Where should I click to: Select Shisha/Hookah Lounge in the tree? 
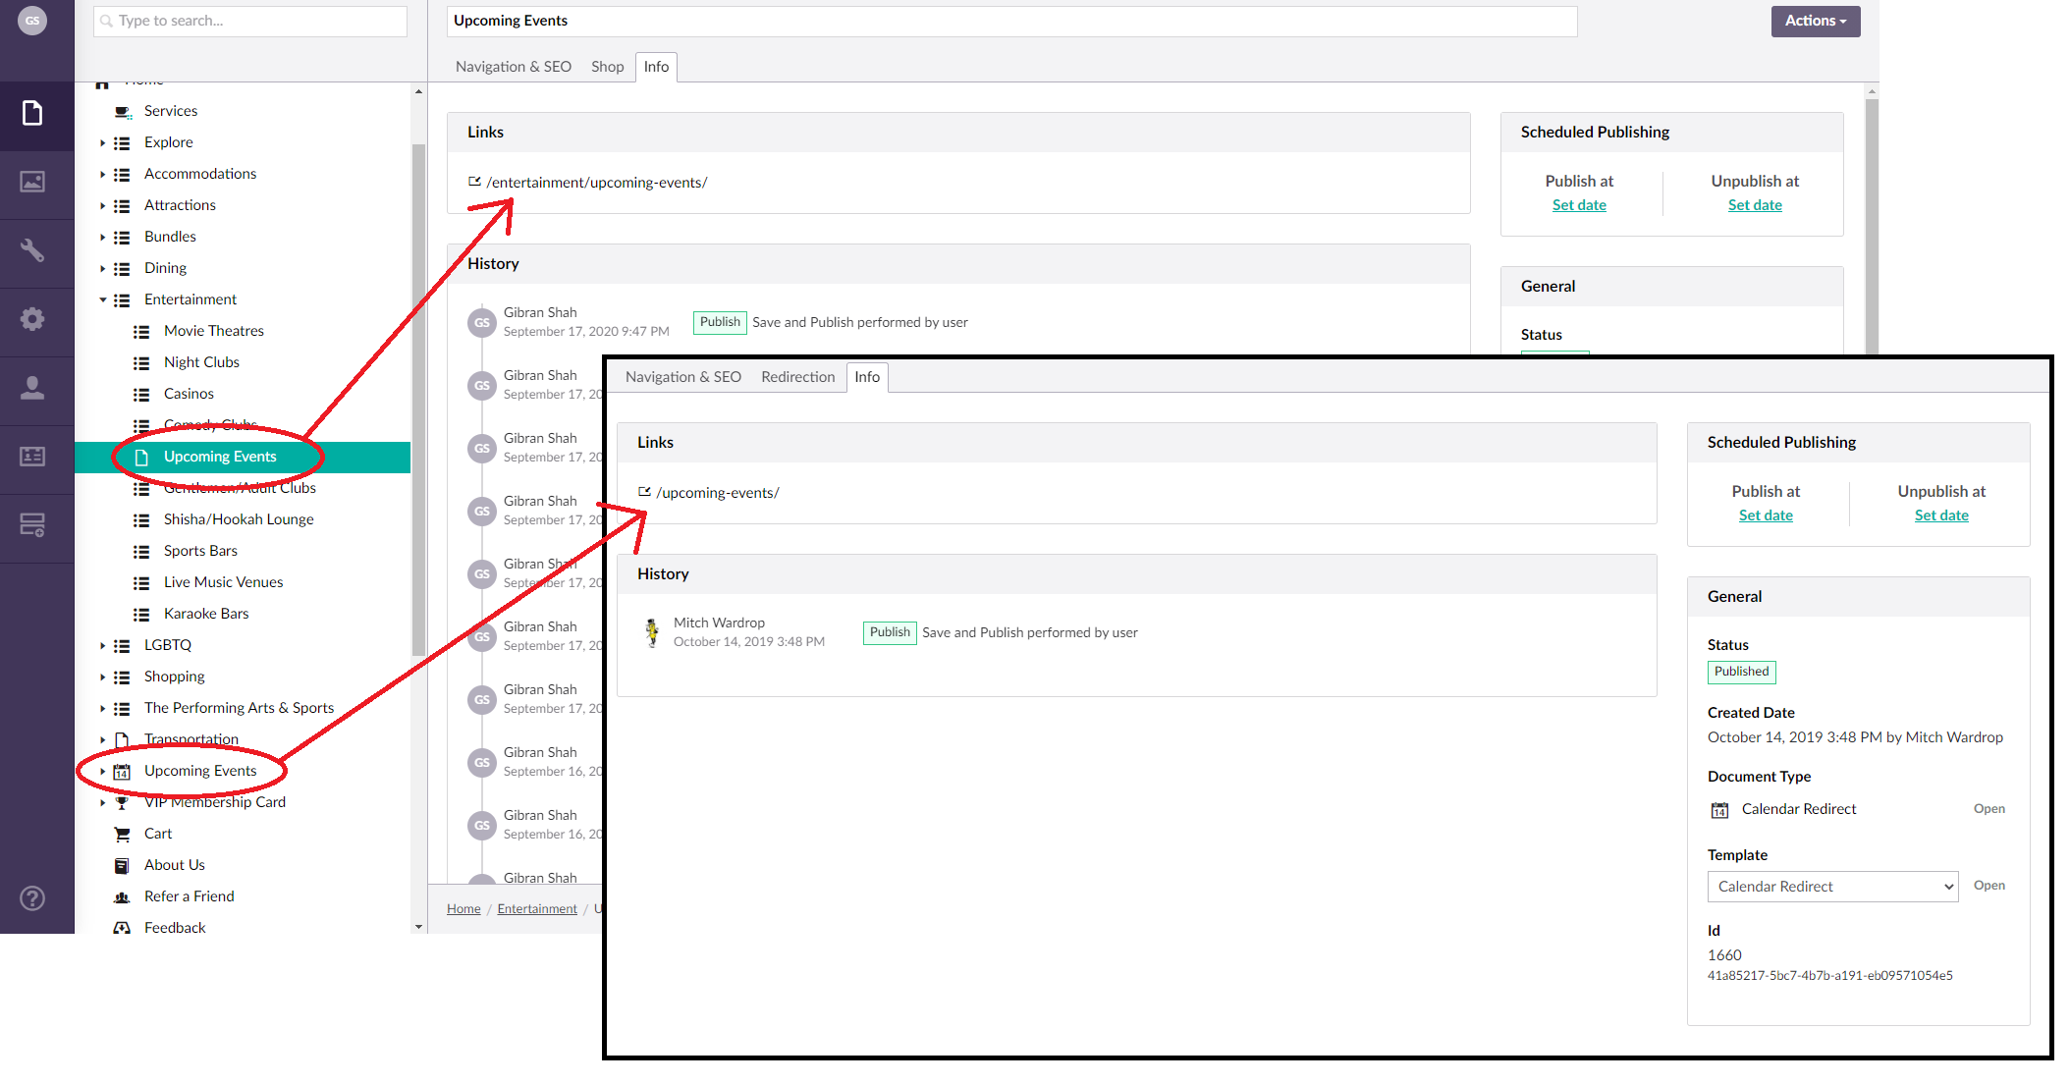(x=239, y=520)
